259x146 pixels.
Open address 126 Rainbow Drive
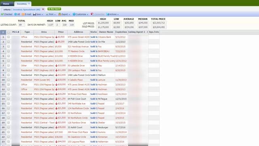77,122
